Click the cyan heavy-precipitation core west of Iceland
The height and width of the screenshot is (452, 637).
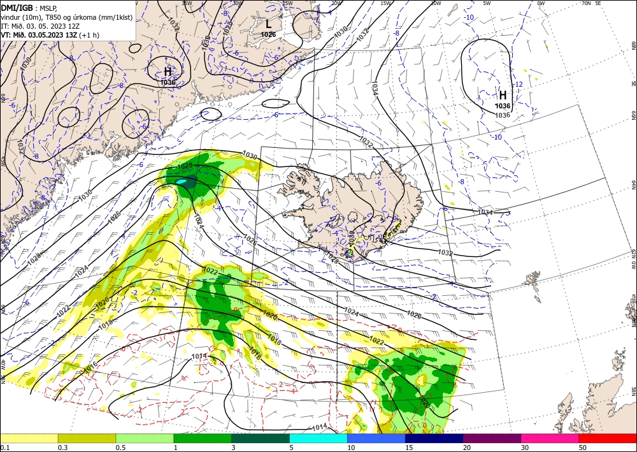coord(181,182)
